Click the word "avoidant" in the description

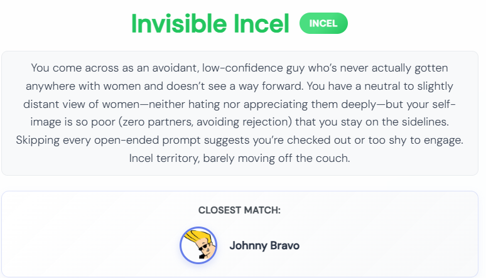click(x=175, y=68)
